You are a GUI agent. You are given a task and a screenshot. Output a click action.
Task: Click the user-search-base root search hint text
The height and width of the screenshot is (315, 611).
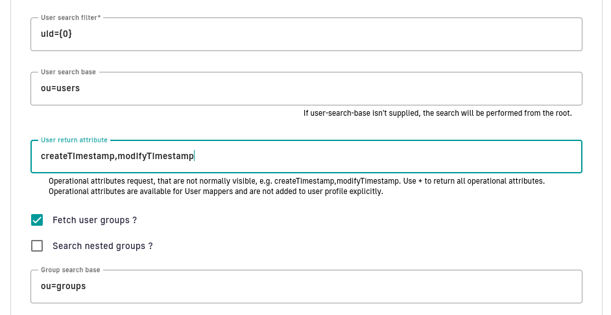[x=438, y=113]
